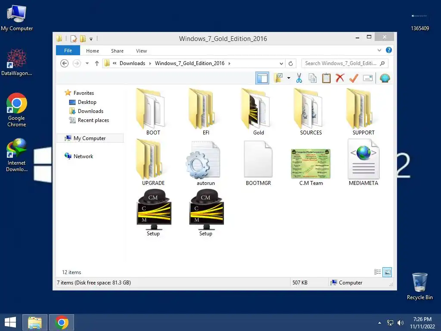Image resolution: width=441 pixels, height=331 pixels.
Task: Open the Customize Quick Access Toolbar dropdown
Action: tap(91, 39)
